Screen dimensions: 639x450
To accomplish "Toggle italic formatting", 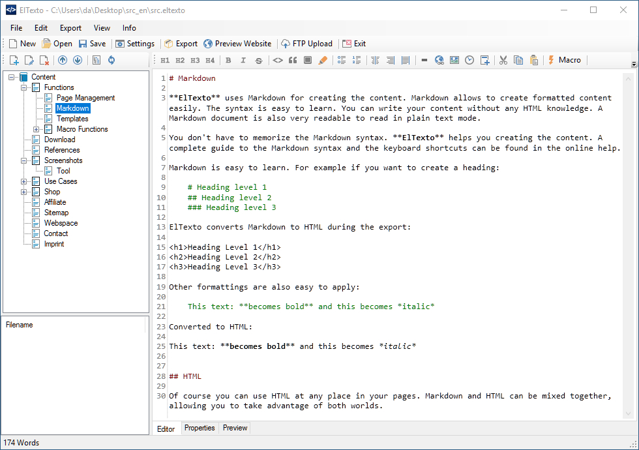I will point(243,61).
